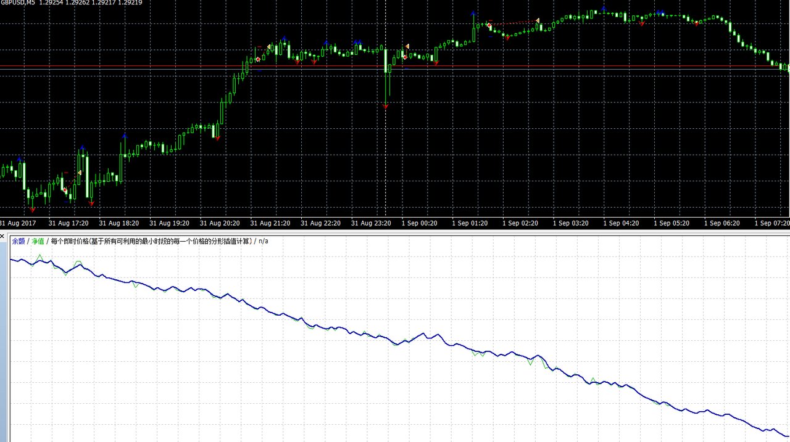Click the 1 Sep 03:20 time axis label
Image resolution: width=790 pixels, height=442 pixels.
click(x=570, y=223)
